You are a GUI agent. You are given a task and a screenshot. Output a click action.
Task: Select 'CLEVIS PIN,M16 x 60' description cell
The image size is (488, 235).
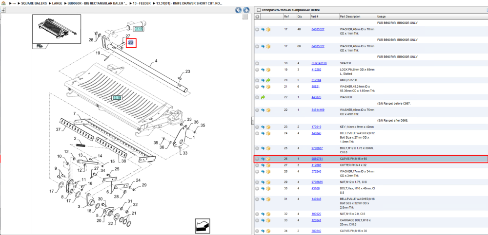point(354,159)
